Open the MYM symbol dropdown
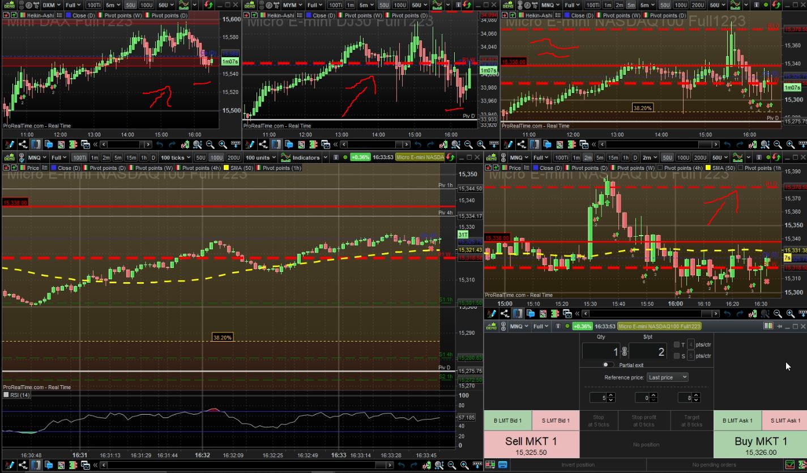Viewport: 807px width, 473px height. click(x=293, y=5)
